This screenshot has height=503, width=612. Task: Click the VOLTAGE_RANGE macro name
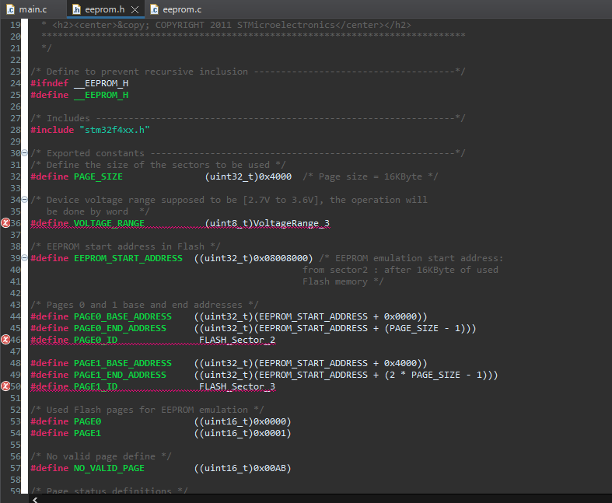[109, 223]
